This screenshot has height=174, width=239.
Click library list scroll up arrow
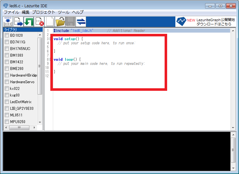[x=40, y=35]
